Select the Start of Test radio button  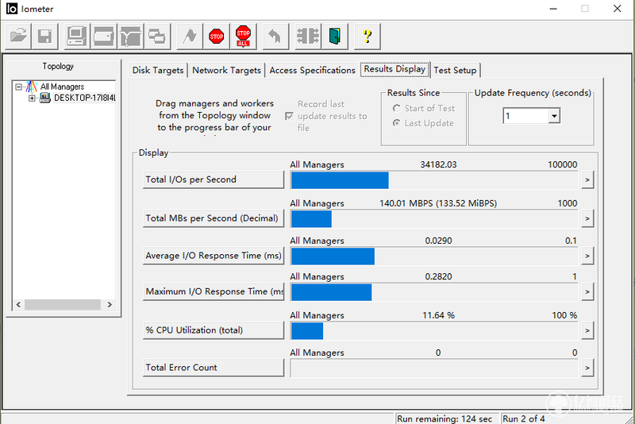coord(396,108)
